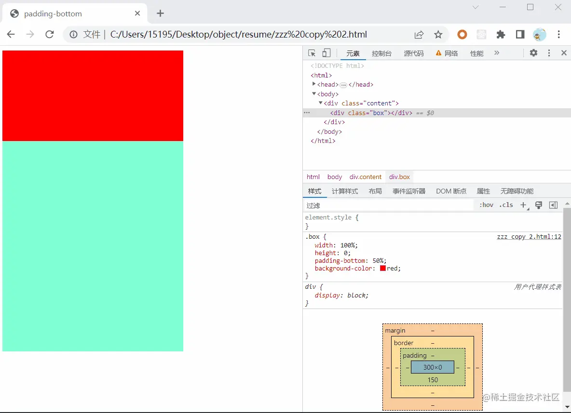Toggle the :hov element state panel
Viewport: 571px width, 413px height.
tap(486, 205)
